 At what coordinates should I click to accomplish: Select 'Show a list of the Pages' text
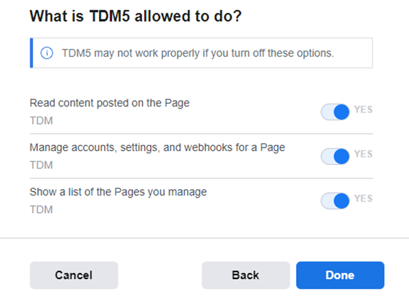(x=118, y=191)
